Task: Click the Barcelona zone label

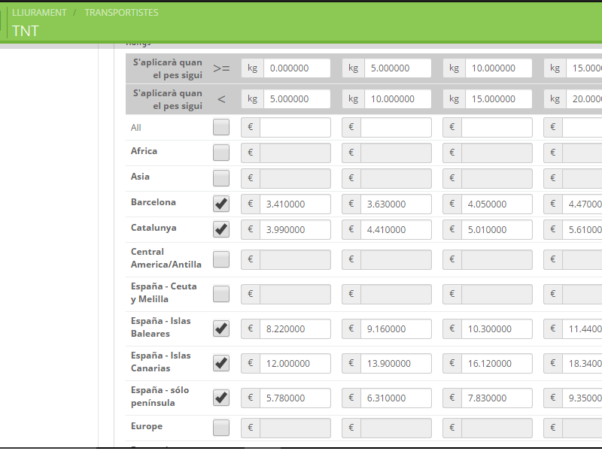Action: pyautogui.click(x=154, y=202)
